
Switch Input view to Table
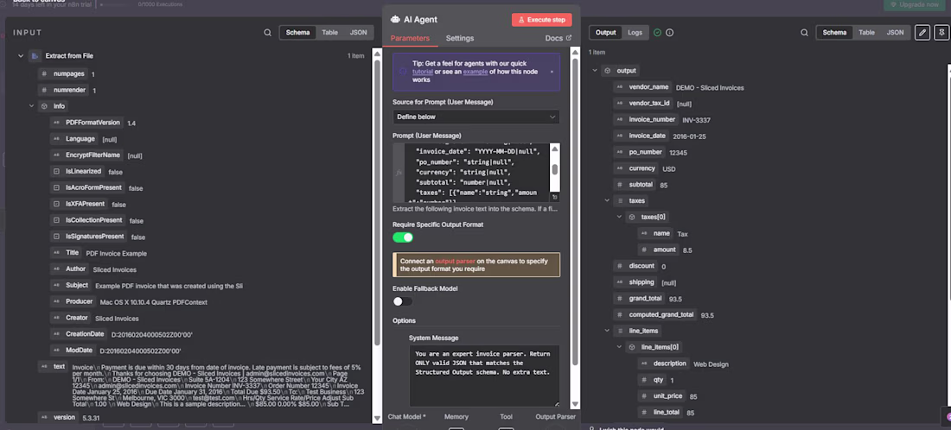coord(330,33)
